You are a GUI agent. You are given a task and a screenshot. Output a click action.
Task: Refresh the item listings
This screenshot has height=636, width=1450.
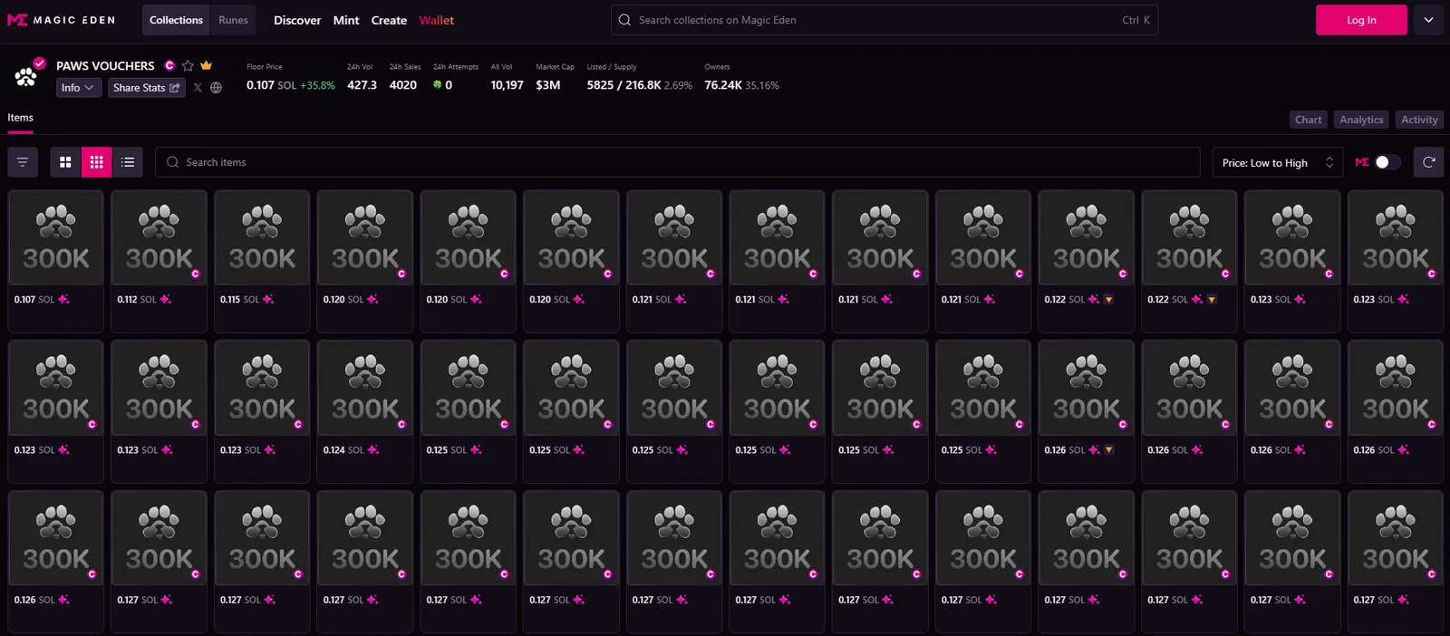coord(1429,162)
